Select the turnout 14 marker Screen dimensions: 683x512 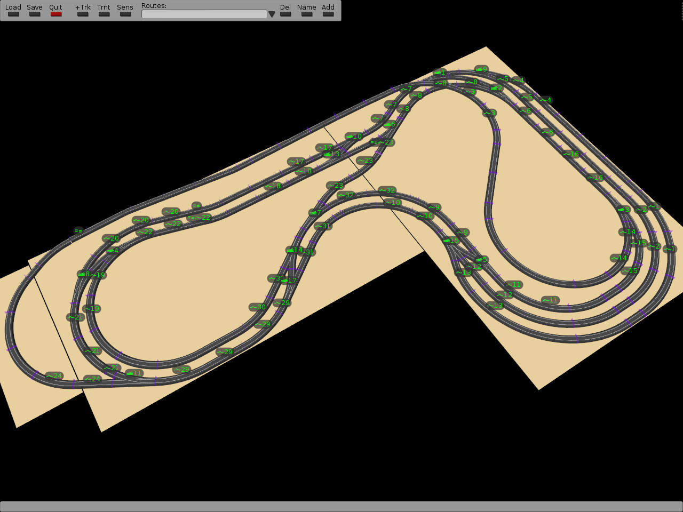point(295,250)
